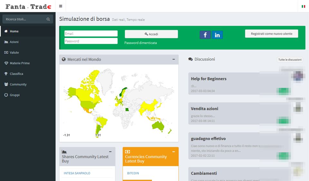Click the Fanta Trade logo

coord(28,7)
